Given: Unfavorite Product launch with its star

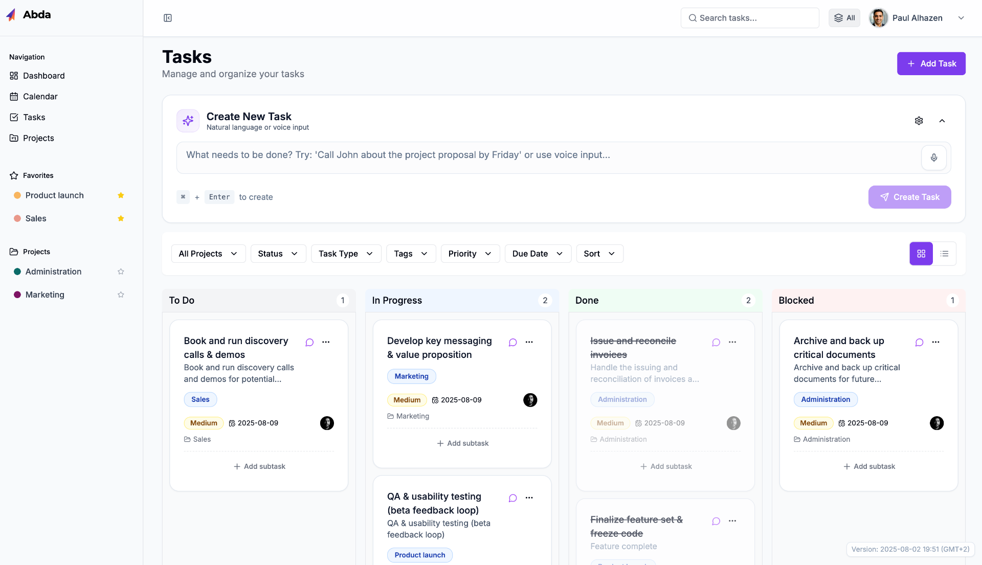Looking at the screenshot, I should point(121,195).
